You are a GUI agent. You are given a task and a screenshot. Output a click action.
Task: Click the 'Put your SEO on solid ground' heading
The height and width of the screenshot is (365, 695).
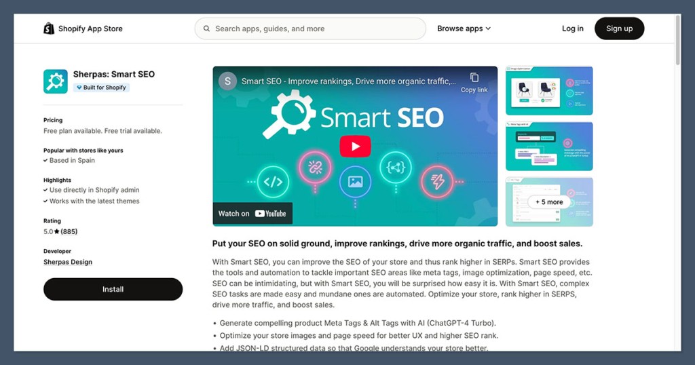pyautogui.click(x=397, y=244)
